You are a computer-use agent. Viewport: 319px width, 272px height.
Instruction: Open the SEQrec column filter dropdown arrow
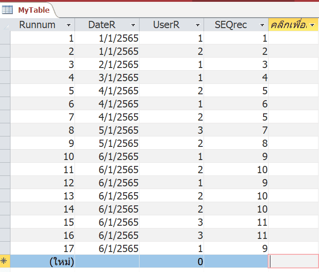pos(262,25)
